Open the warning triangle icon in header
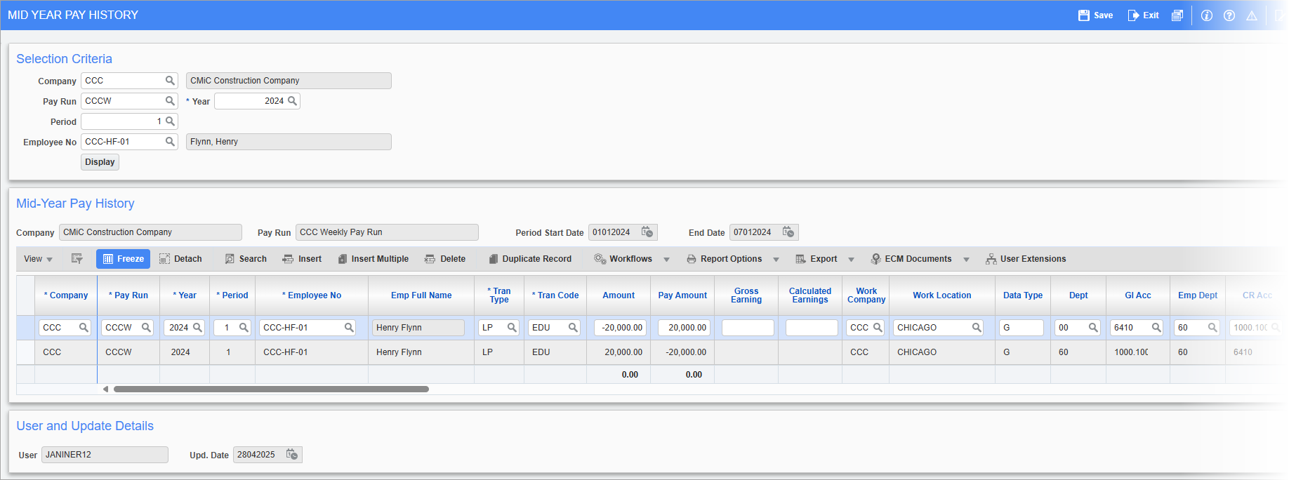Viewport: 1289px width, 480px height. tap(1252, 15)
